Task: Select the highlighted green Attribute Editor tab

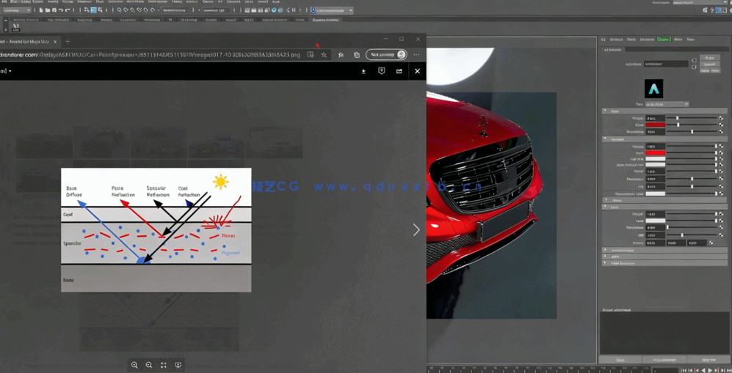Action: click(x=664, y=40)
